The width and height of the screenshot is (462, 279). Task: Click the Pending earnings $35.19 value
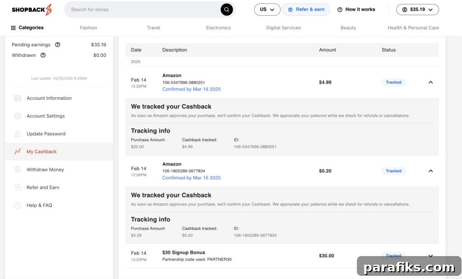(98, 45)
